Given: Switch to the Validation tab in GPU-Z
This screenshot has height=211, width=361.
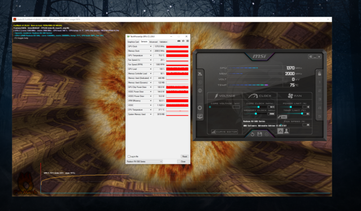Looking at the screenshot, I should (x=164, y=42).
